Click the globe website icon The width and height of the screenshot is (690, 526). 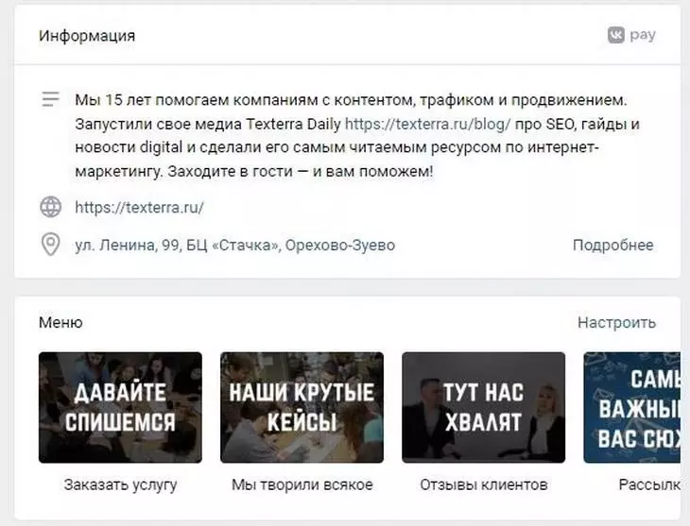pyautogui.click(x=51, y=207)
